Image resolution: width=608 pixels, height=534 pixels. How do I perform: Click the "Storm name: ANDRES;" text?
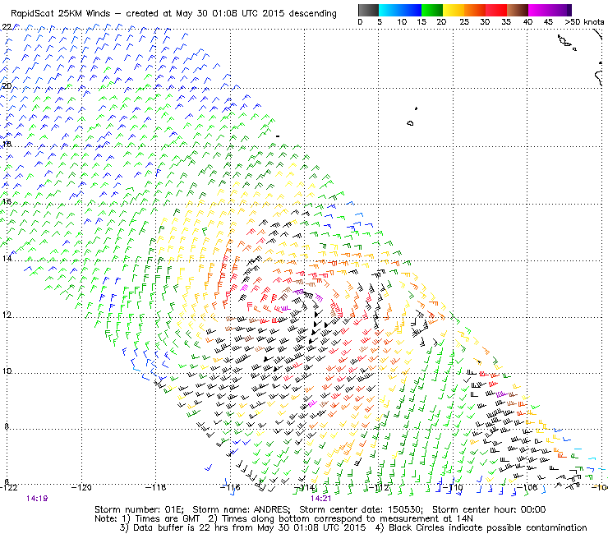(x=242, y=509)
